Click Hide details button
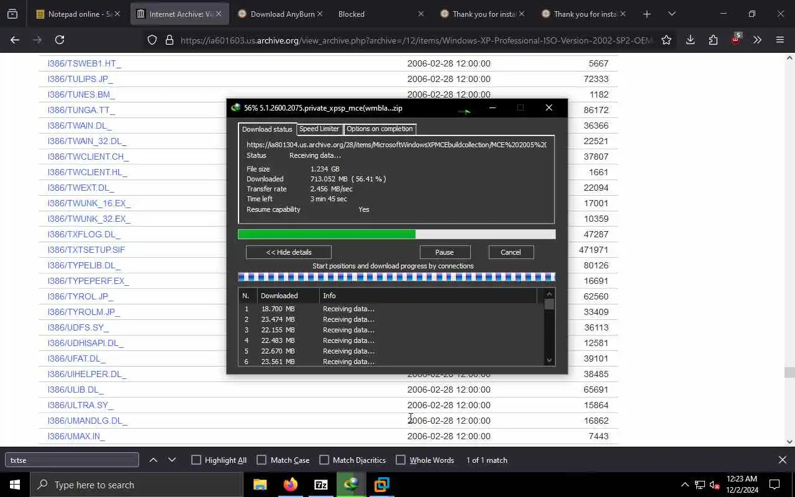This screenshot has height=497, width=795. [x=289, y=252]
